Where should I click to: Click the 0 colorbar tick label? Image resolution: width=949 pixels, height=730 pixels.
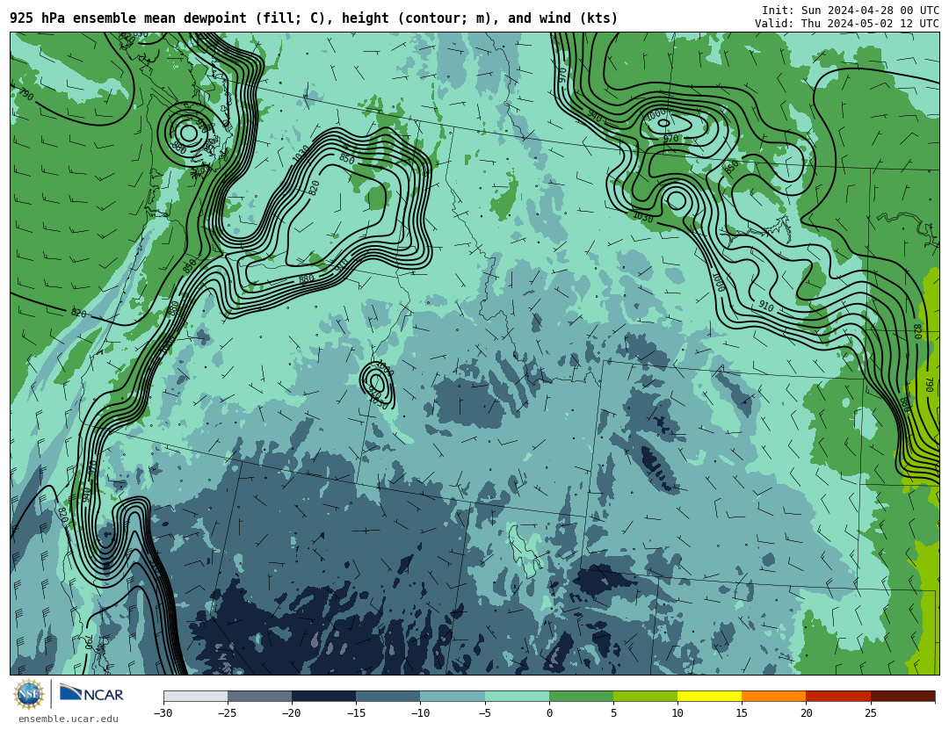tap(549, 713)
